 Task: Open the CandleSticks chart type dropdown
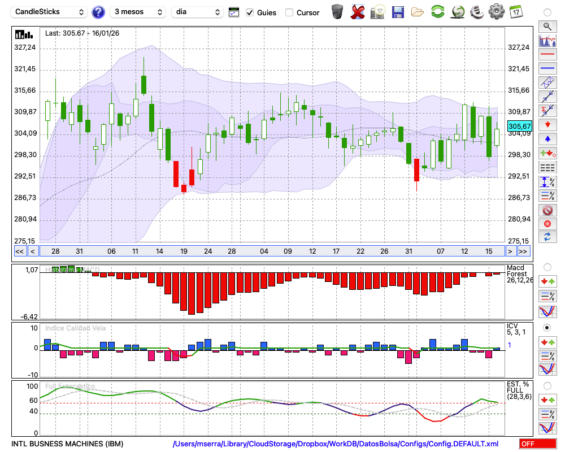pyautogui.click(x=49, y=12)
